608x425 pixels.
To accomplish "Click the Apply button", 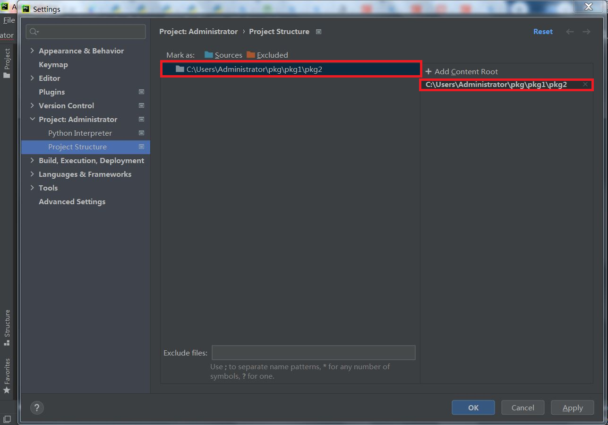I will [573, 408].
